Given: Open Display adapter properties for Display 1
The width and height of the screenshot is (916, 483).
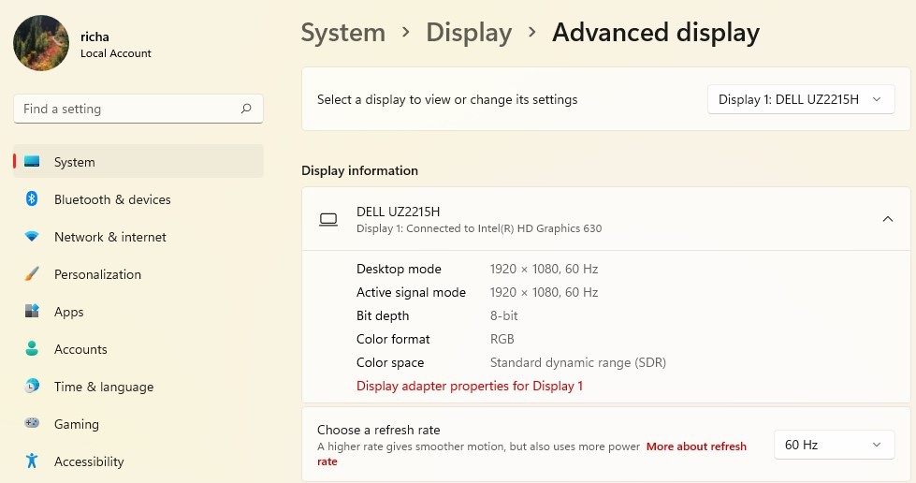Looking at the screenshot, I should (x=470, y=386).
